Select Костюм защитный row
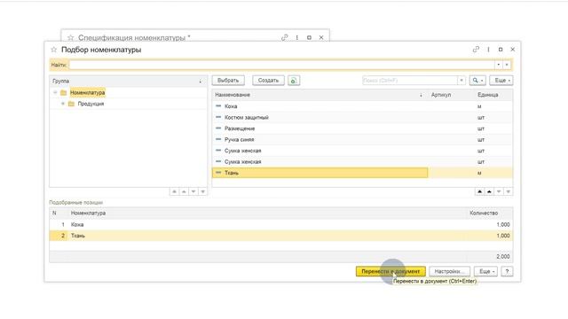568x319 pixels. pos(362,118)
